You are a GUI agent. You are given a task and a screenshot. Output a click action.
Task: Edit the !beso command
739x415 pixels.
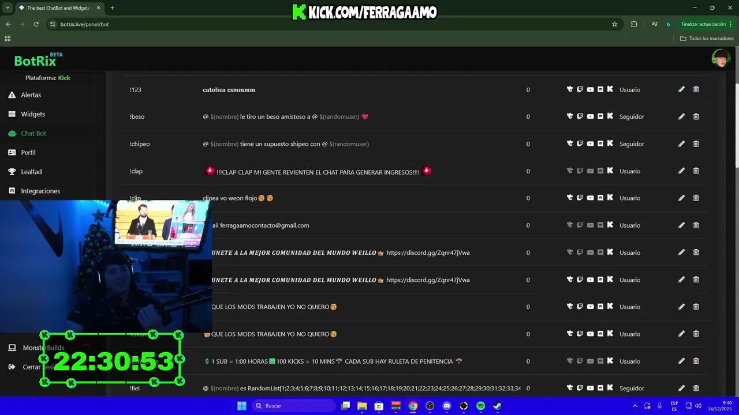(x=681, y=116)
